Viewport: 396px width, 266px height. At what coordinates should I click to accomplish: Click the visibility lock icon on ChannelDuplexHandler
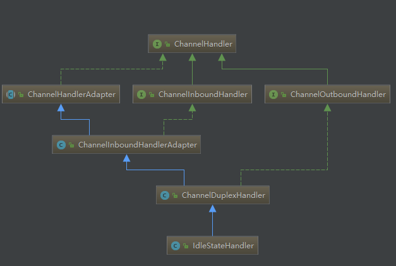[174, 195]
